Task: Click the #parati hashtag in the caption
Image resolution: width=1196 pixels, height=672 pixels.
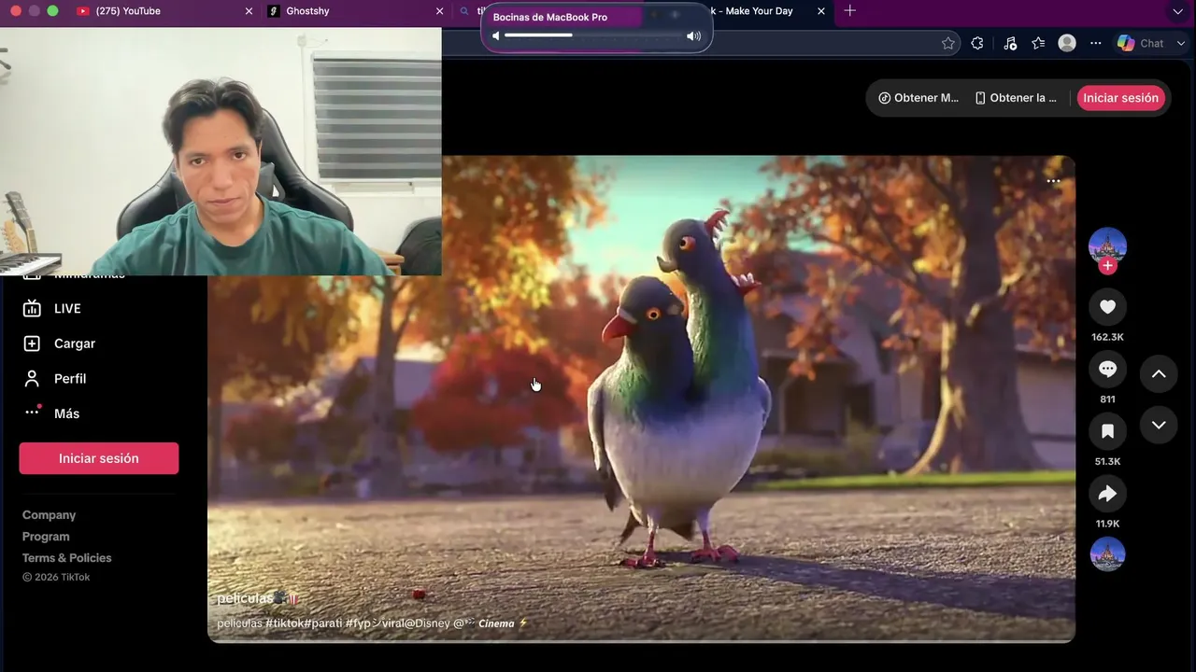Action: pyautogui.click(x=322, y=623)
